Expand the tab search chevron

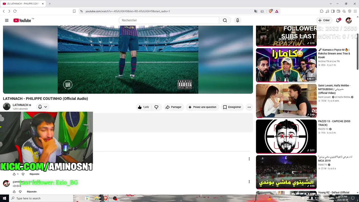coord(331,4)
